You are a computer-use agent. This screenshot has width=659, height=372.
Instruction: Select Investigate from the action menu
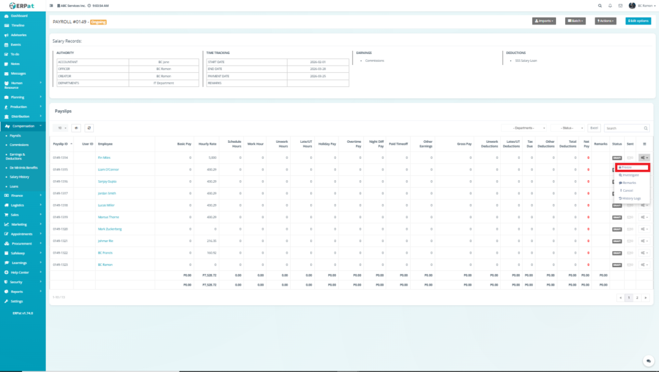pyautogui.click(x=629, y=175)
